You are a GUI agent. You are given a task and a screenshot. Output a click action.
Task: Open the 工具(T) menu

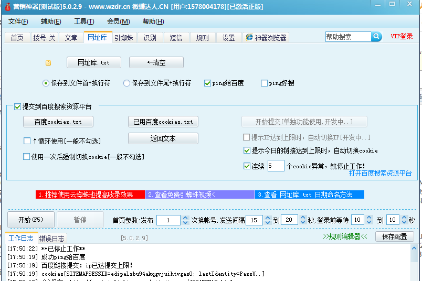[x=84, y=21]
